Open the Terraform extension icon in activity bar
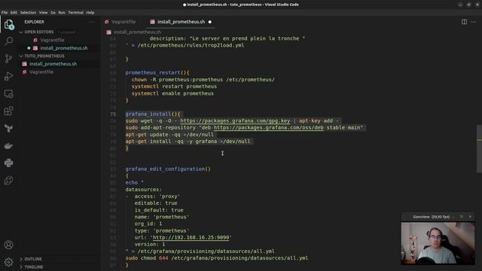 (x=8, y=129)
